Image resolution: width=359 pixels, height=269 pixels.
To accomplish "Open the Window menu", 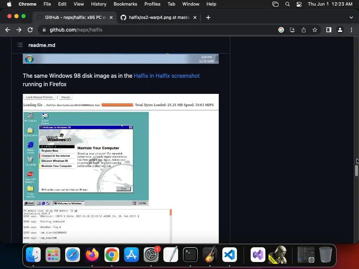I will (191, 4).
